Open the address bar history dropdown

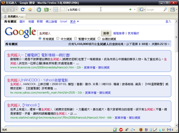tap(135, 10)
